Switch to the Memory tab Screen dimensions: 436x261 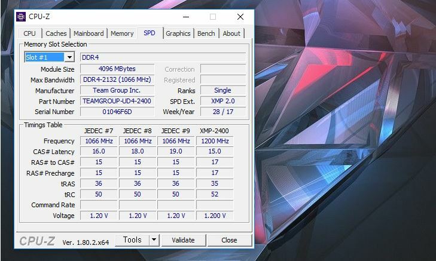pos(122,33)
